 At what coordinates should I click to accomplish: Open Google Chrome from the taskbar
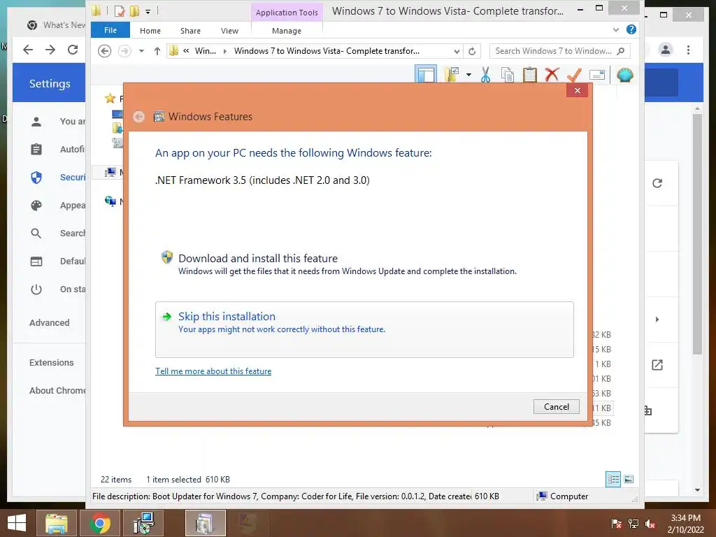click(99, 523)
